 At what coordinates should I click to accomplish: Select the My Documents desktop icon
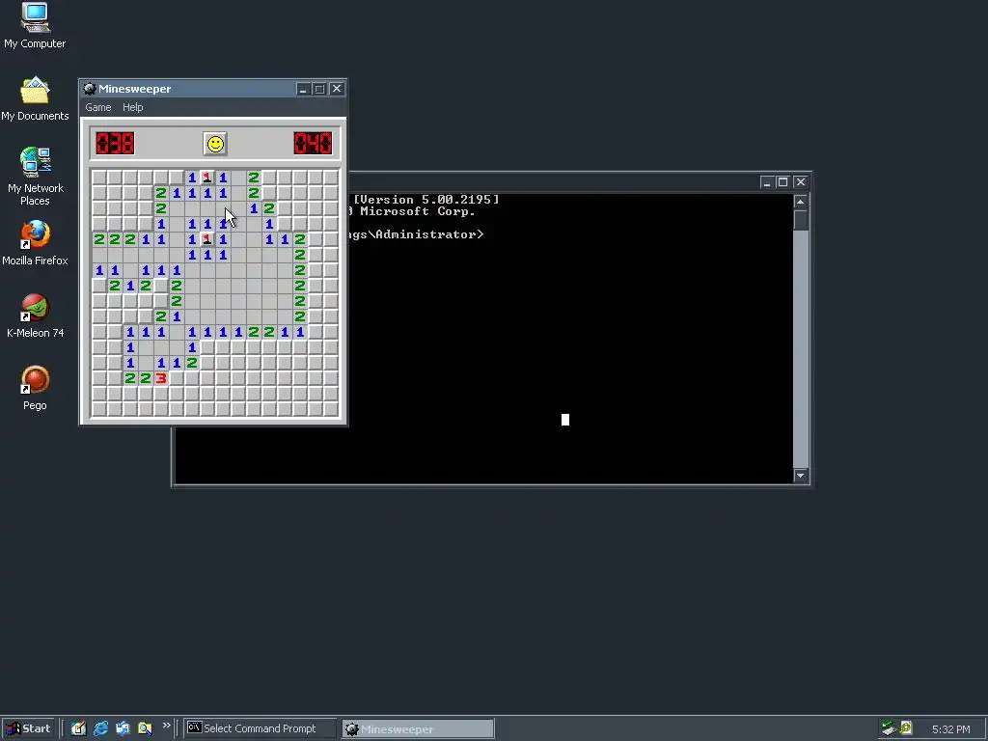click(x=35, y=99)
